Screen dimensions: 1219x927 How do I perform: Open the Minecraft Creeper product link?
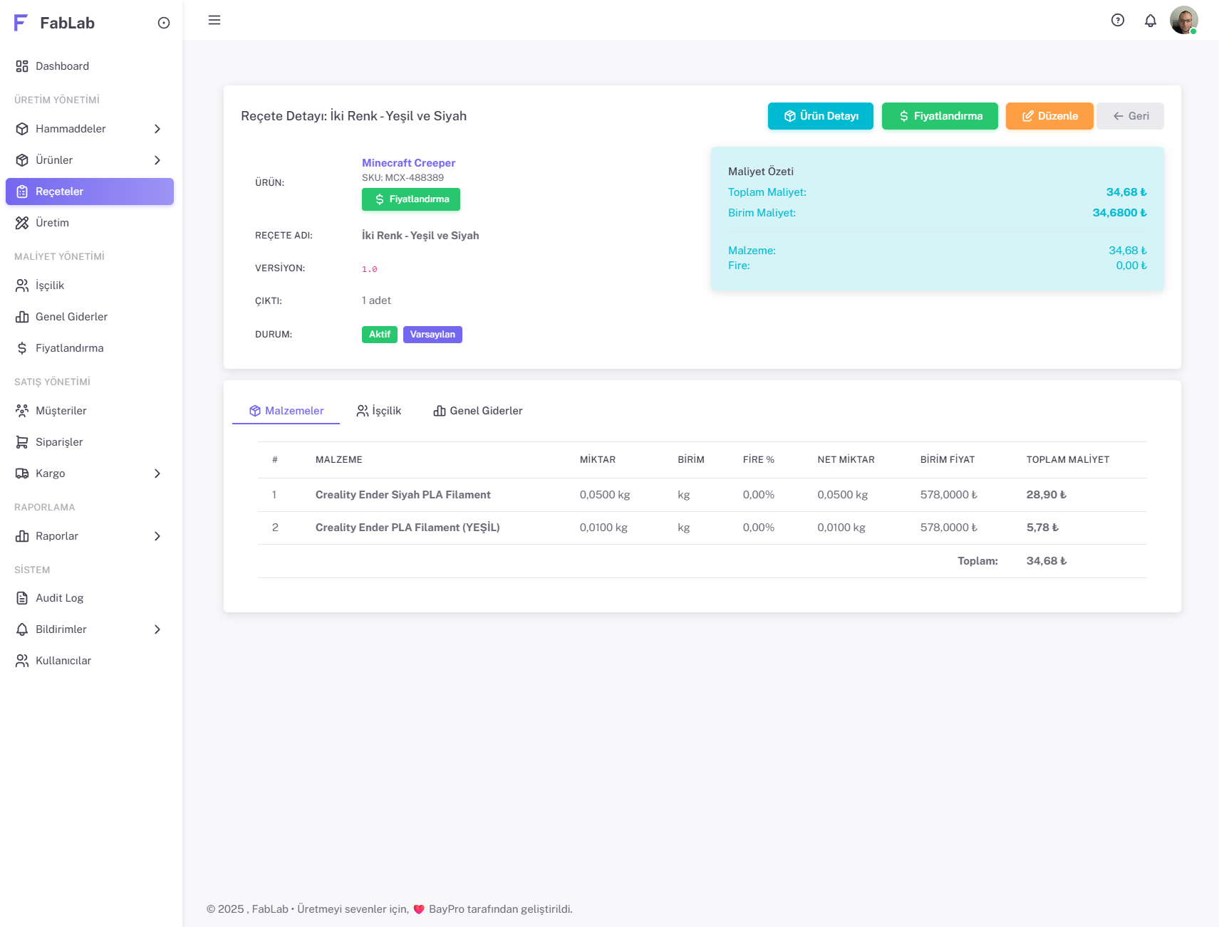[408, 163]
